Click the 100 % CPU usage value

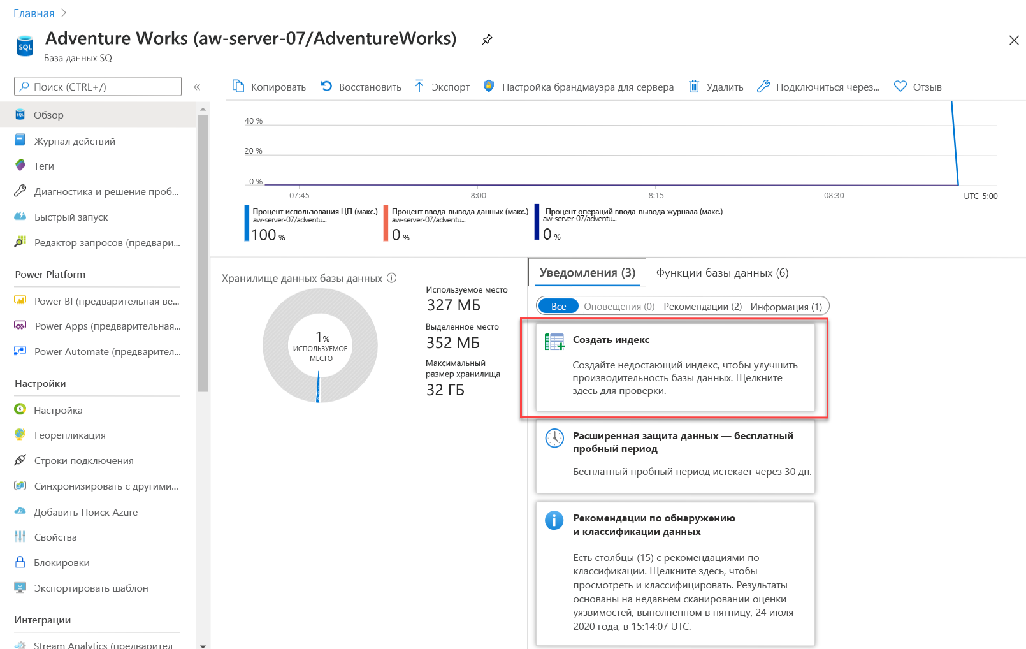click(268, 235)
